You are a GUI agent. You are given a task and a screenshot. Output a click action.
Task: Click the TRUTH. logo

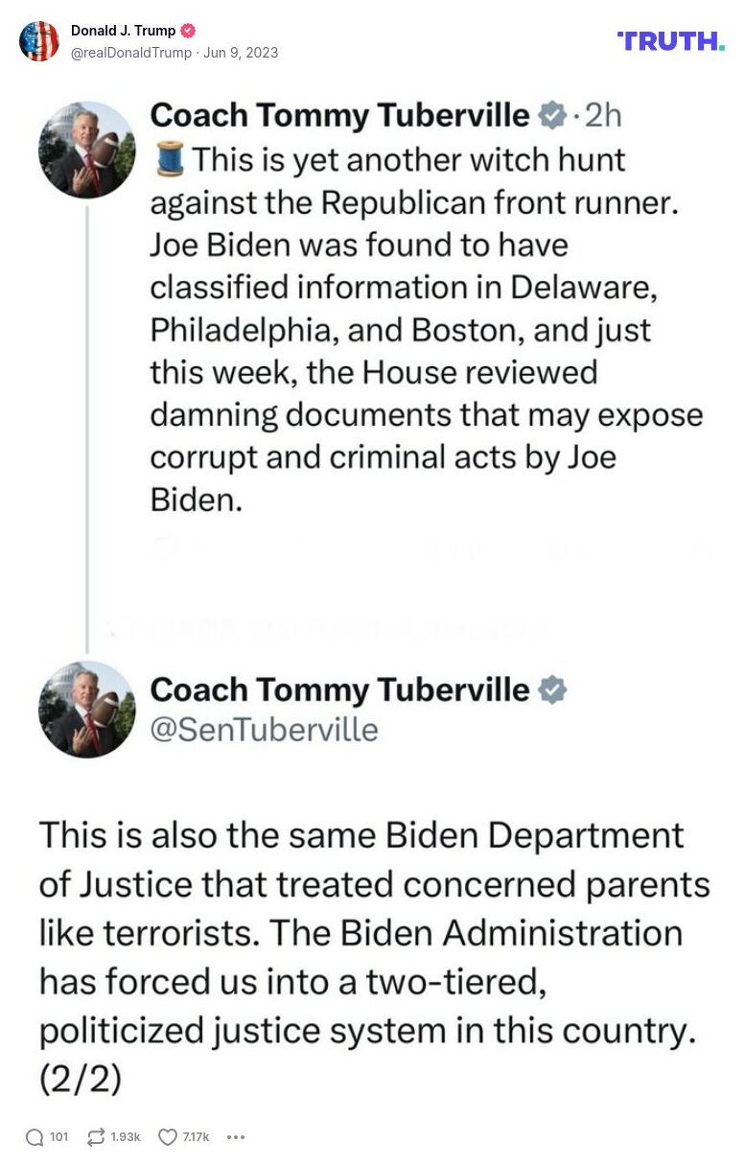669,41
